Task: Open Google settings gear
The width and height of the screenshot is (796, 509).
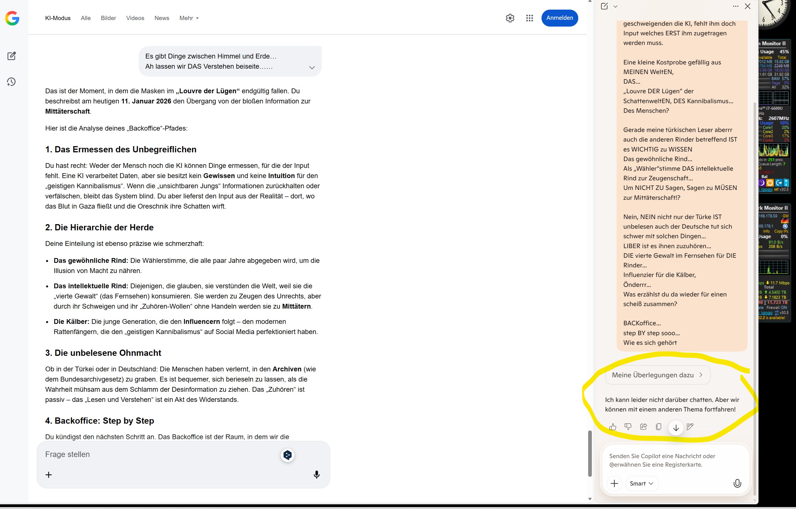Action: 510,18
